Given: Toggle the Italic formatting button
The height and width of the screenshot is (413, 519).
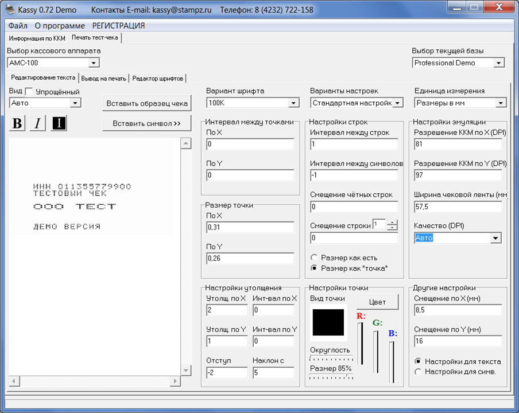Looking at the screenshot, I should [x=38, y=123].
